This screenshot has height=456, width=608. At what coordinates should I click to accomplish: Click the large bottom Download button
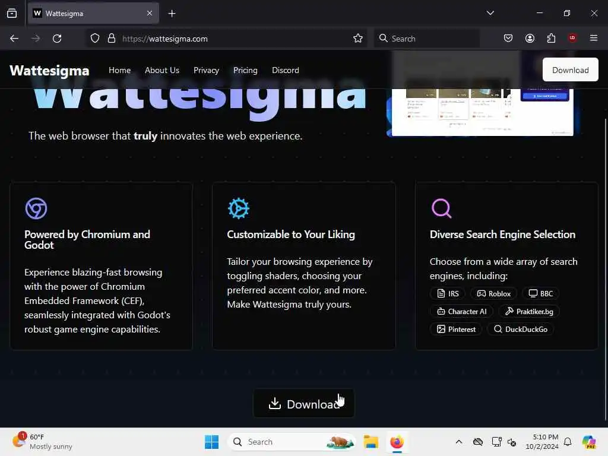303,404
